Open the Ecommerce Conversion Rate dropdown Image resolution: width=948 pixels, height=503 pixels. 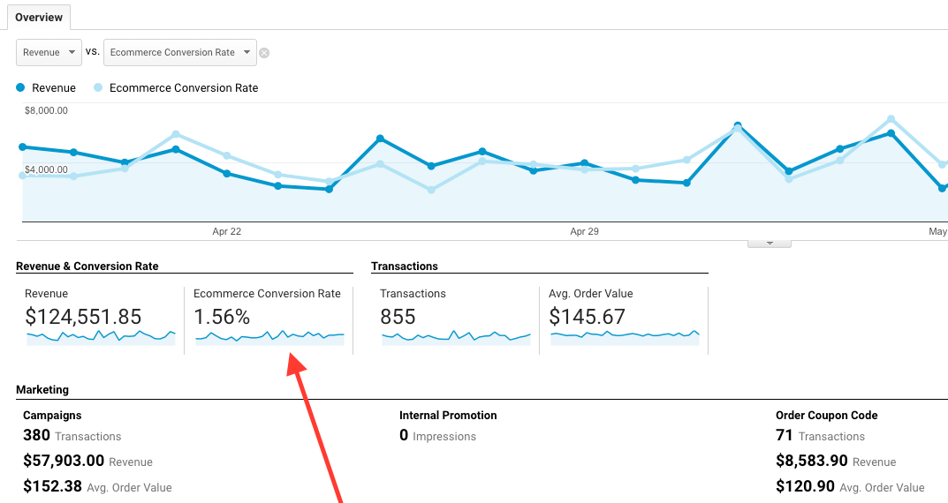pos(180,52)
